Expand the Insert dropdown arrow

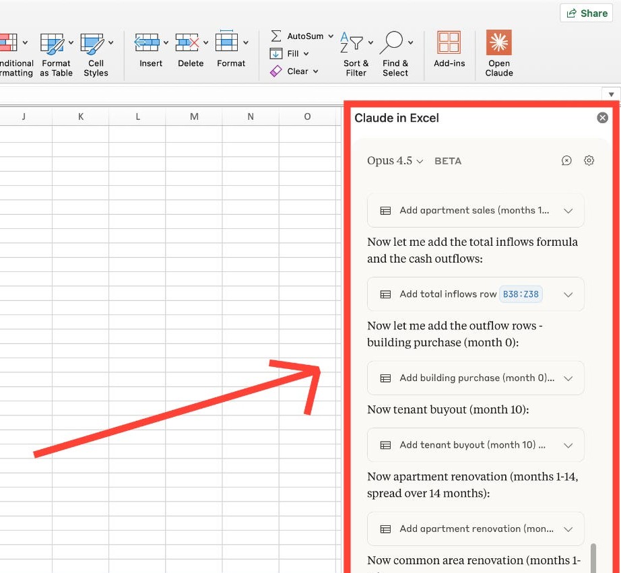(166, 42)
